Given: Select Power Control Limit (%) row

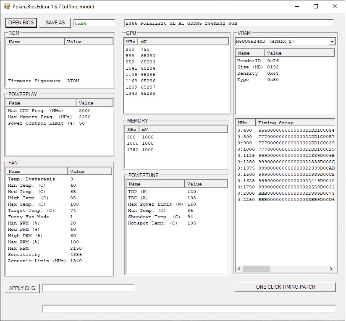Looking at the screenshot, I should [x=60, y=123].
